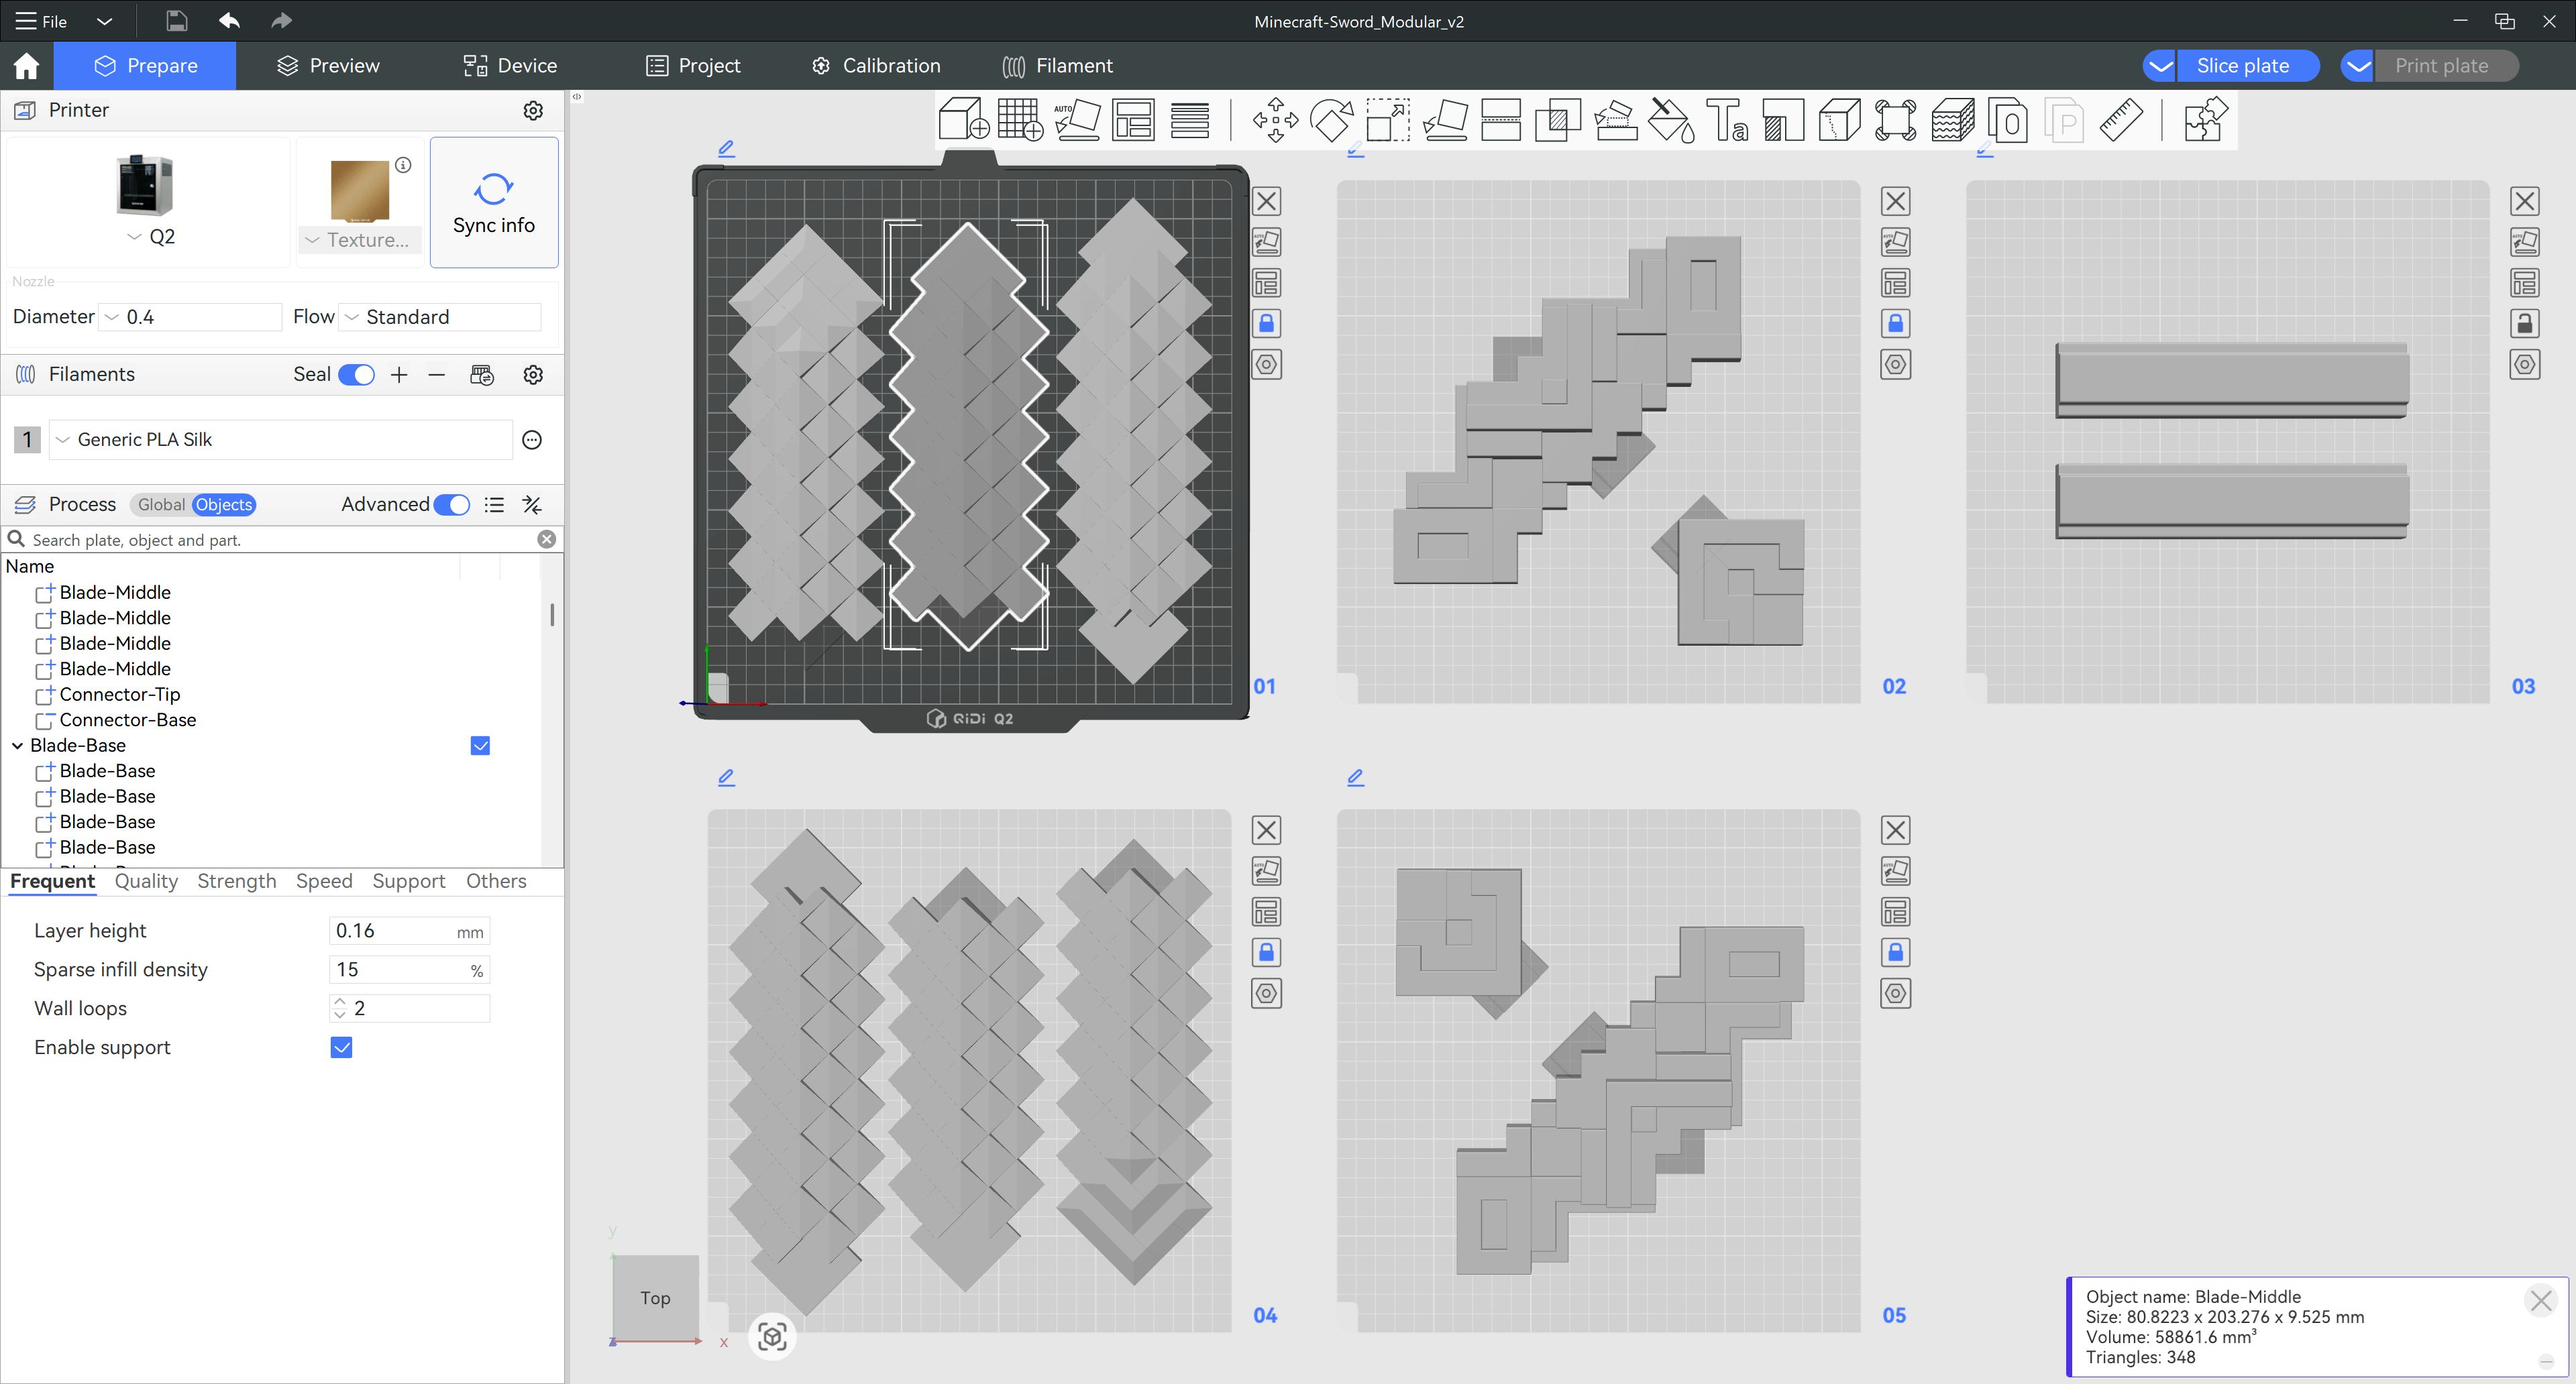Auto orient objects on plate 05
This screenshot has width=2576, height=1384.
[1895, 872]
